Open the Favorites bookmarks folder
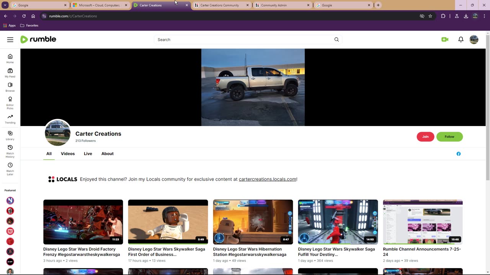The height and width of the screenshot is (275, 490). [29, 26]
